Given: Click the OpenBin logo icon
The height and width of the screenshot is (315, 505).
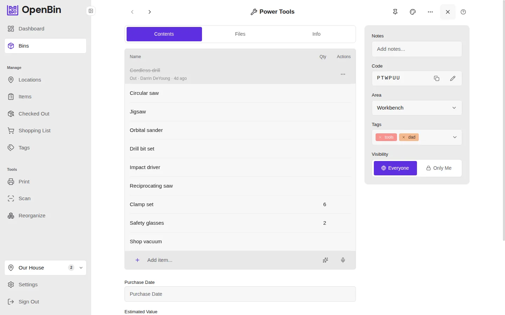Looking at the screenshot, I should [13, 10].
